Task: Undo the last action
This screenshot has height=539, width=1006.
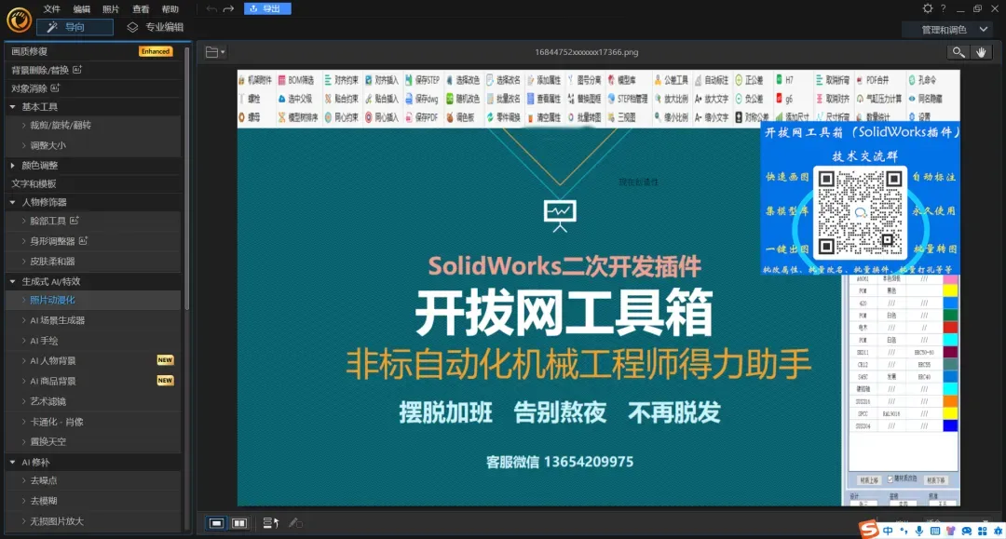Action: 211,9
